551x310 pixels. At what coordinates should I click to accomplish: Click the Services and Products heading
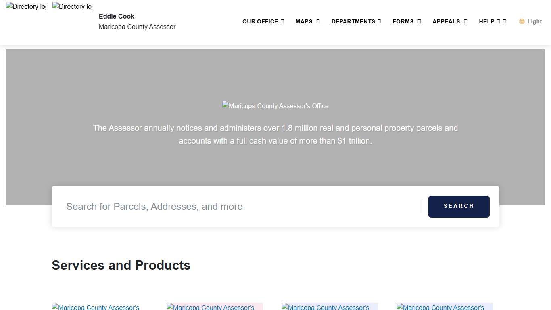121,265
